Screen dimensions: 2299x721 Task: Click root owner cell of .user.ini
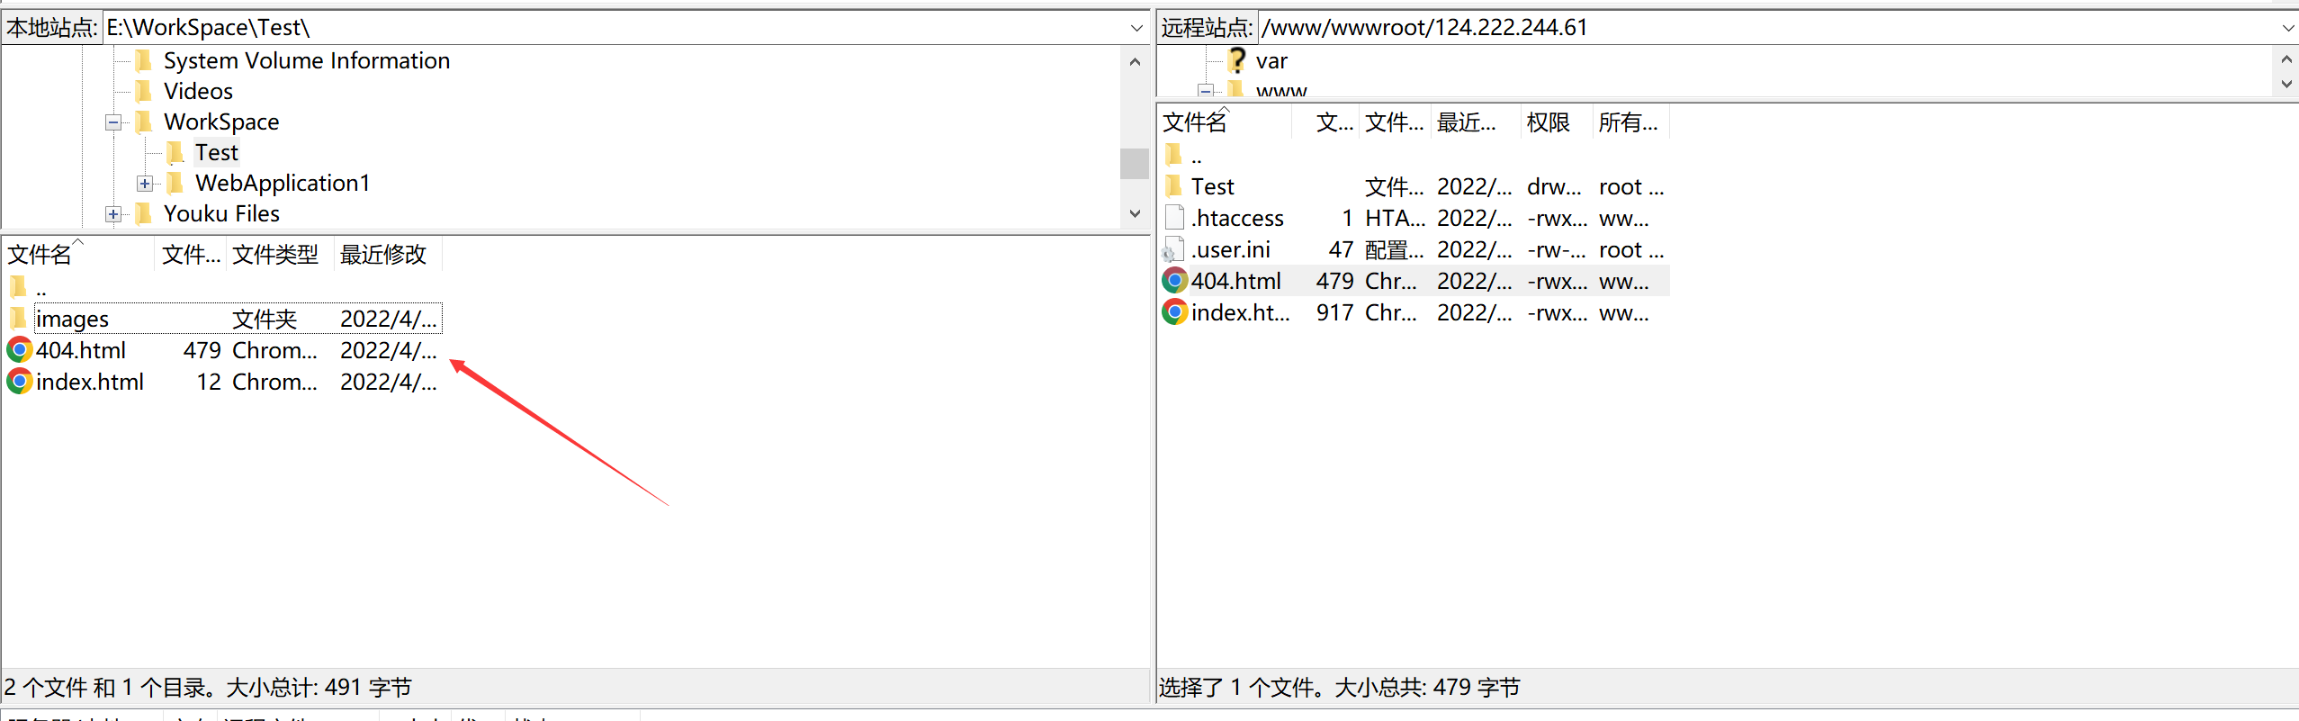click(1631, 249)
